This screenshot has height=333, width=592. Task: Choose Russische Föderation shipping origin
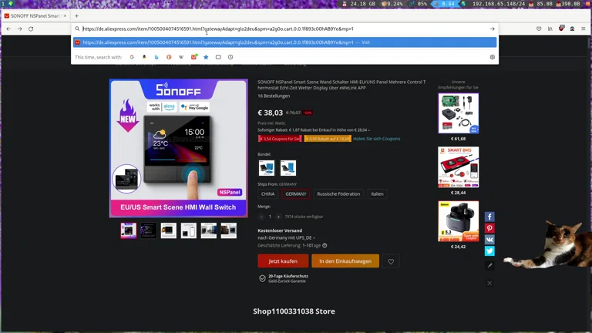pos(338,193)
